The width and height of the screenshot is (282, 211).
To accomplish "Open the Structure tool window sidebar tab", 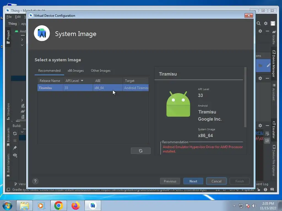I will tap(8, 111).
